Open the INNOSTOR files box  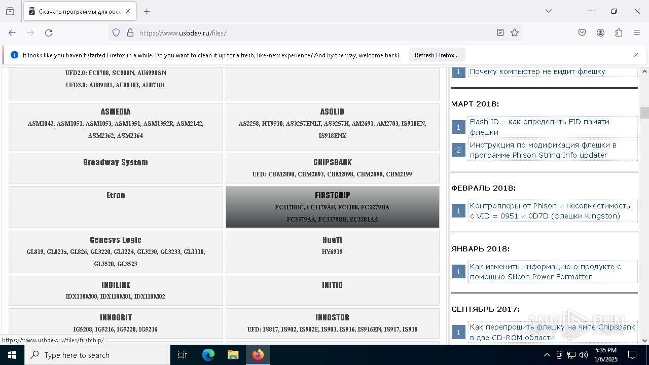(x=333, y=323)
